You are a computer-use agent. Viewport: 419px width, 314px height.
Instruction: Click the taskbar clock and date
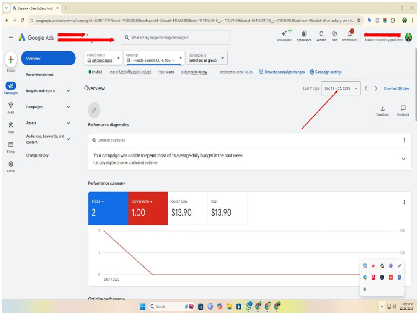coord(406,306)
